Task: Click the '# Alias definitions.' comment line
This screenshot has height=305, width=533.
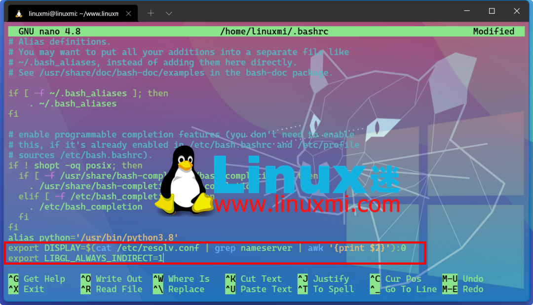Action: coord(60,42)
